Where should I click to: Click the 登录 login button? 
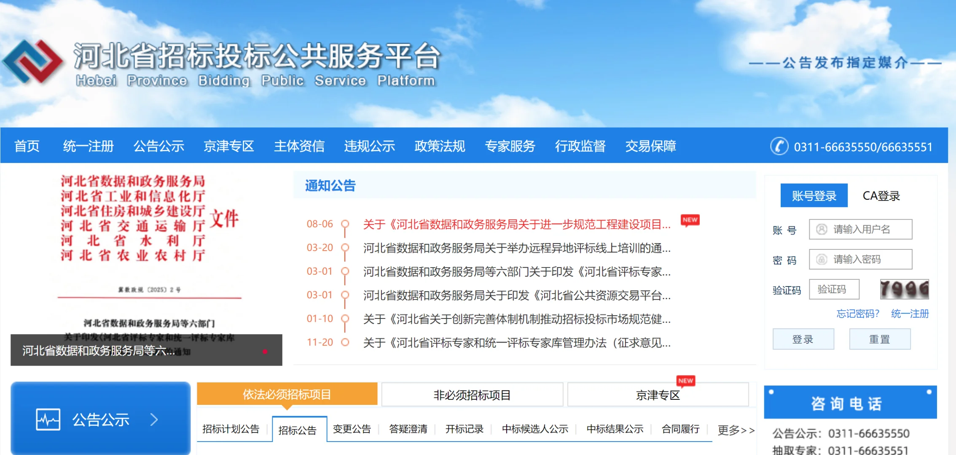(x=803, y=339)
